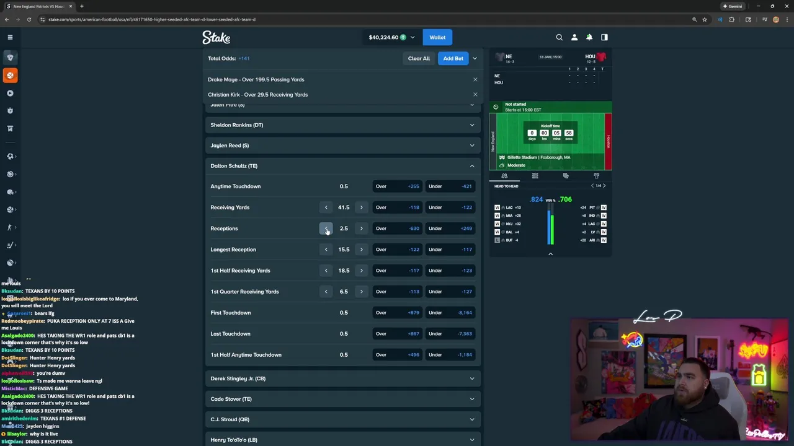Image resolution: width=794 pixels, height=446 pixels.
Task: Expand the Sheldon Rankins (DT) section
Action: pos(342,125)
